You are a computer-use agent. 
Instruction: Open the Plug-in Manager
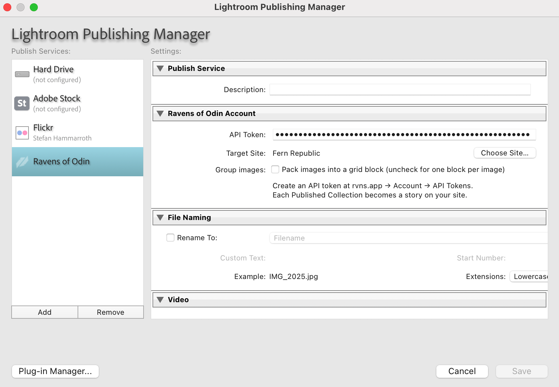coord(55,371)
